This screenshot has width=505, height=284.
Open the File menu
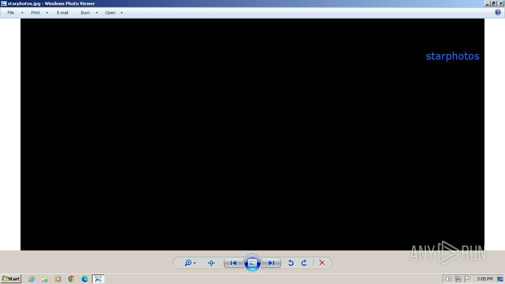[x=11, y=13]
